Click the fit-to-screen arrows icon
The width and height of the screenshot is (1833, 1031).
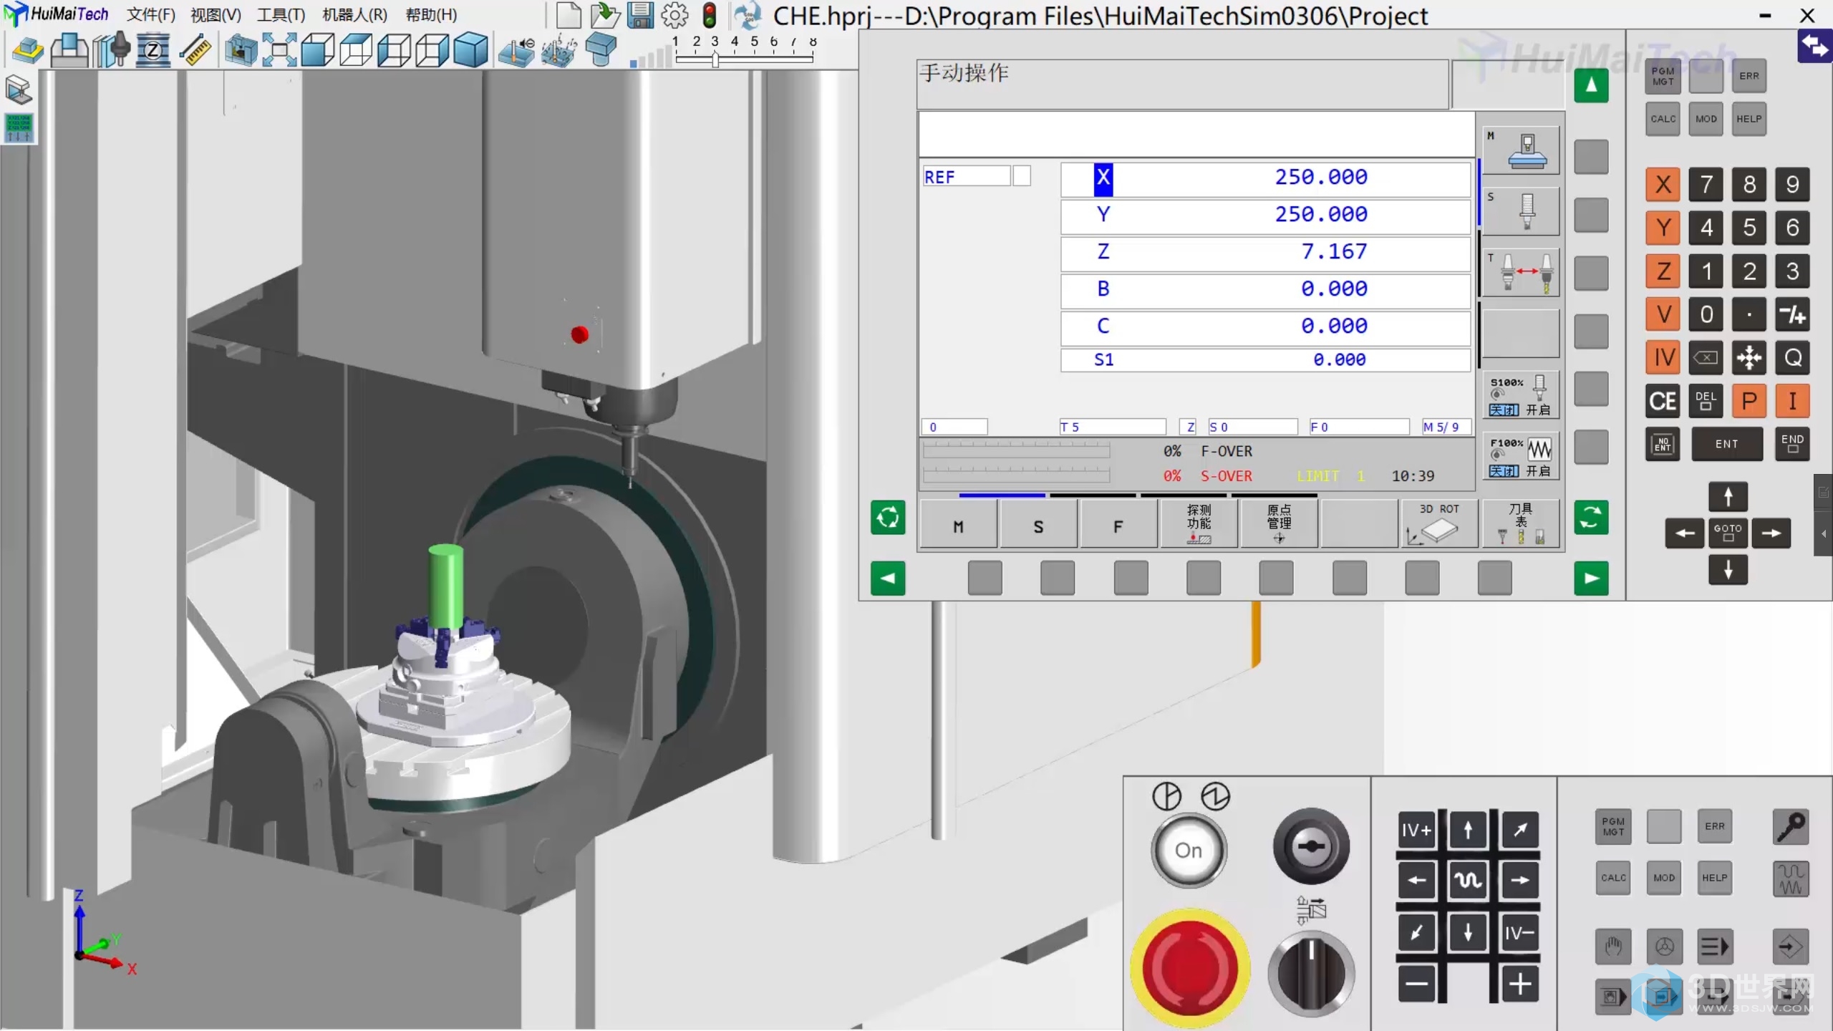pyautogui.click(x=279, y=51)
